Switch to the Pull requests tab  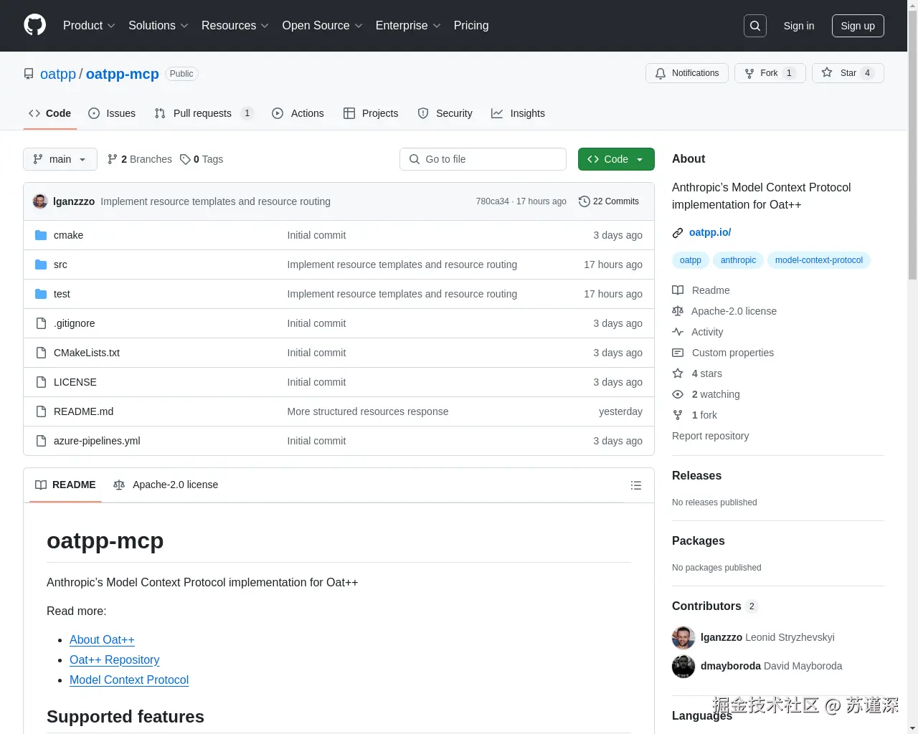[203, 113]
